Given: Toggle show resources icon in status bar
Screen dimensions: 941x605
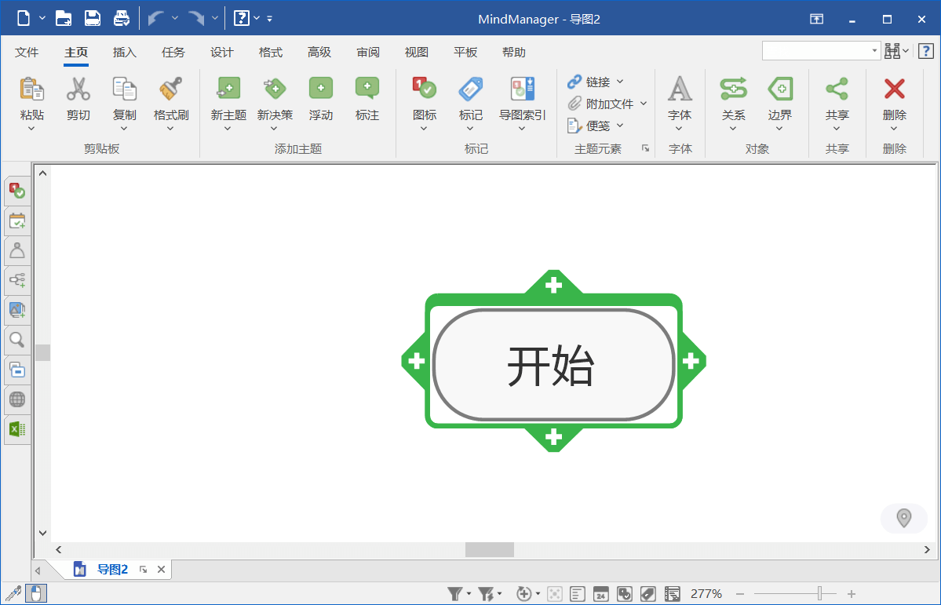Looking at the screenshot, I should [x=624, y=593].
